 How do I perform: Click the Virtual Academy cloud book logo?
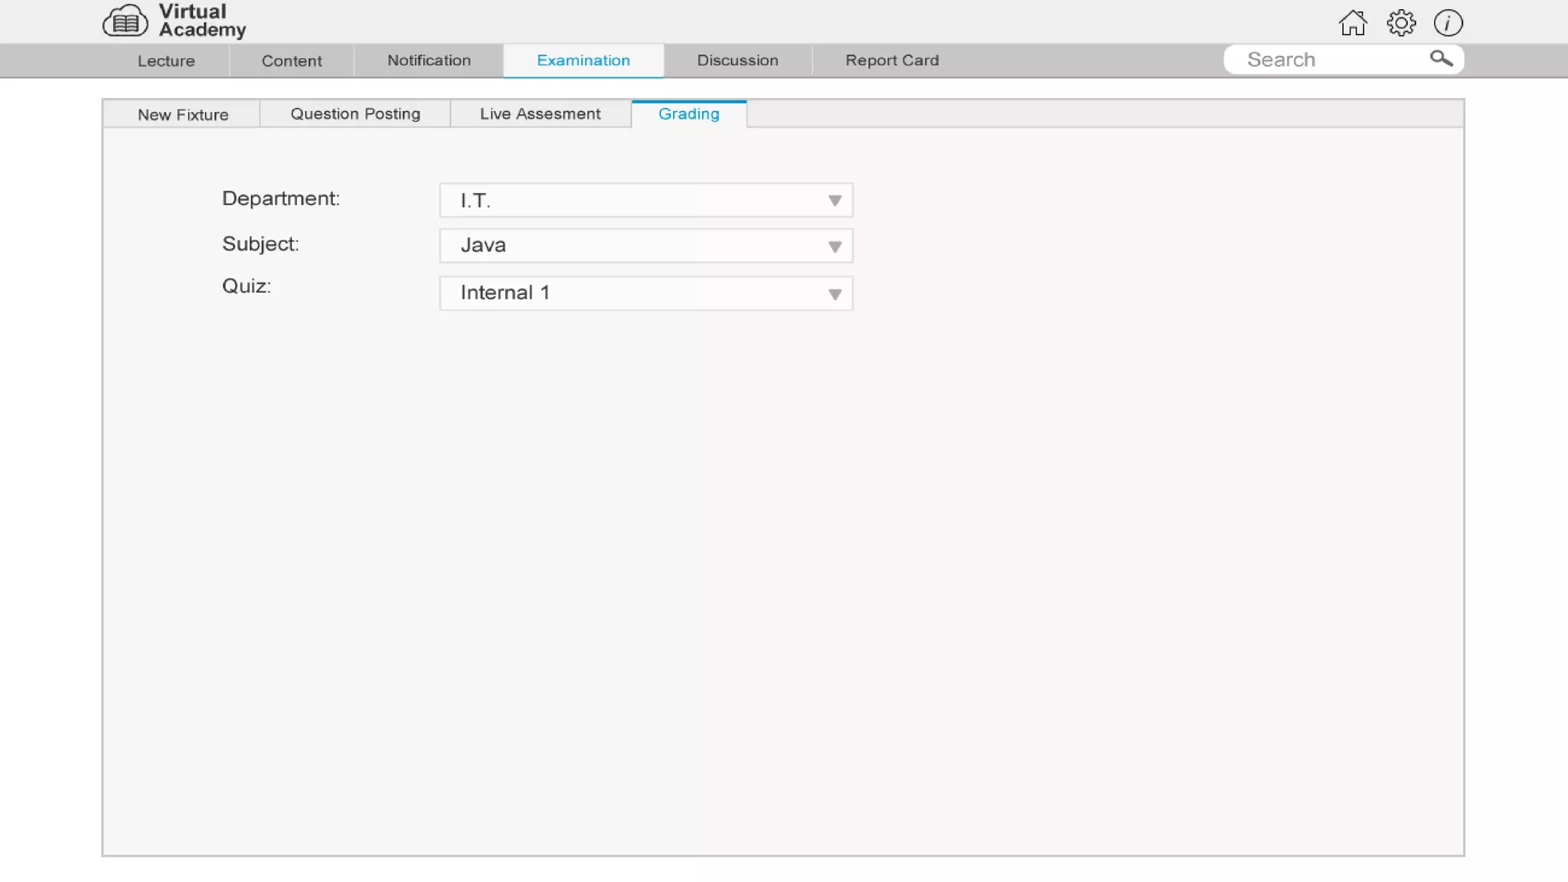click(126, 22)
